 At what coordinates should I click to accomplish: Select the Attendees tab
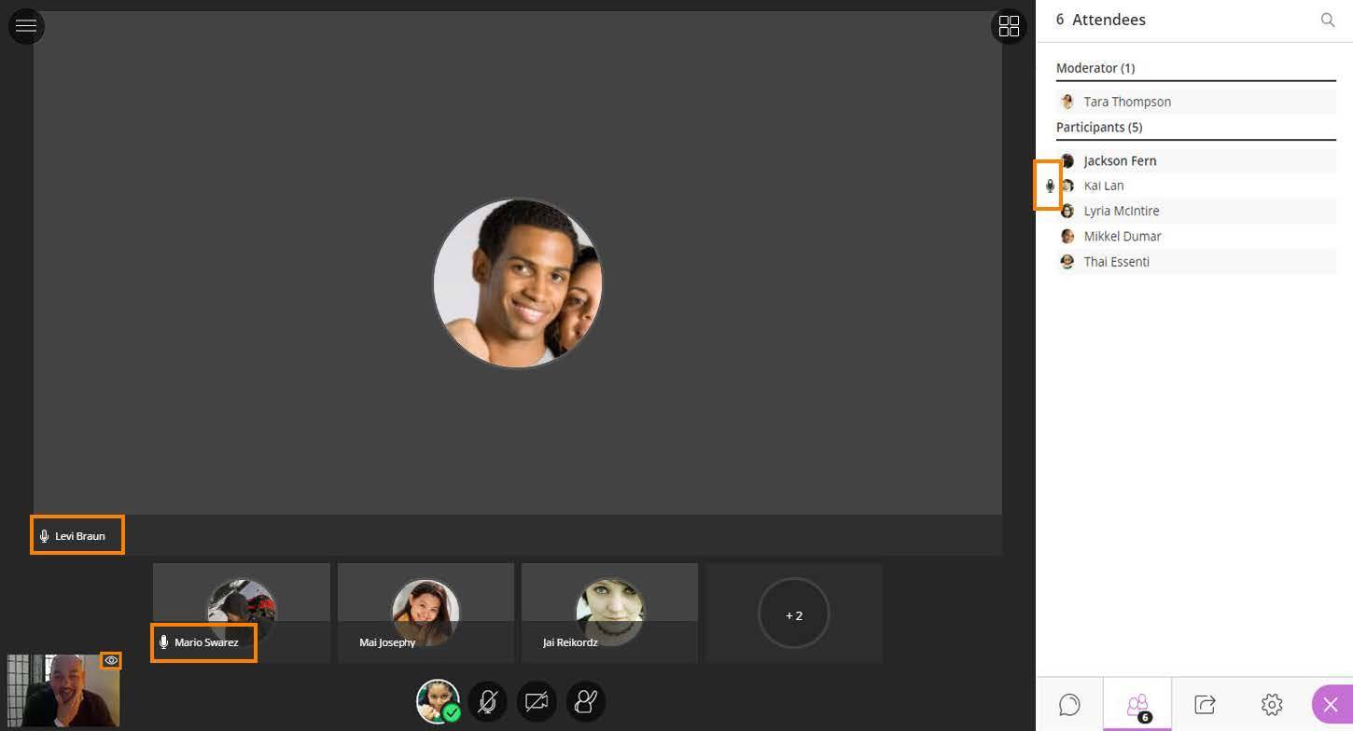pos(1137,705)
